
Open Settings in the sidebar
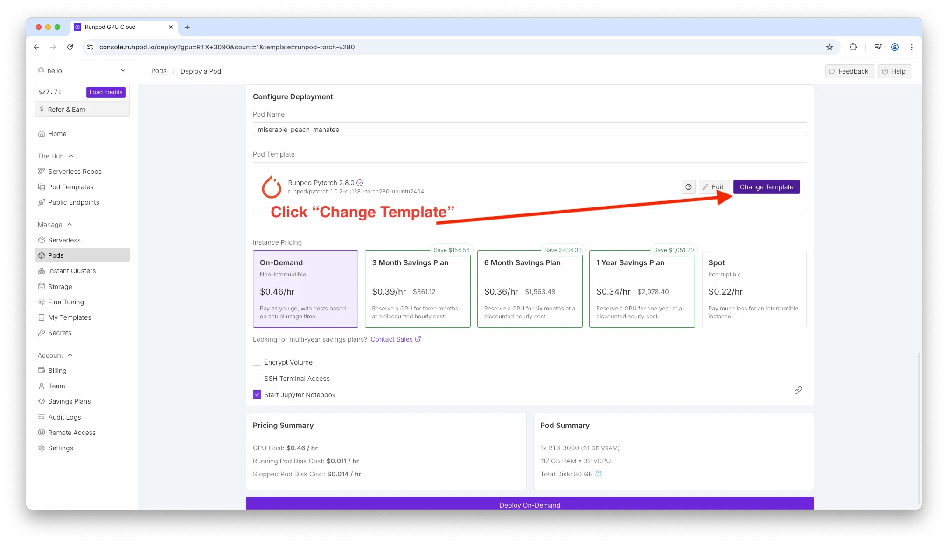click(x=82, y=448)
